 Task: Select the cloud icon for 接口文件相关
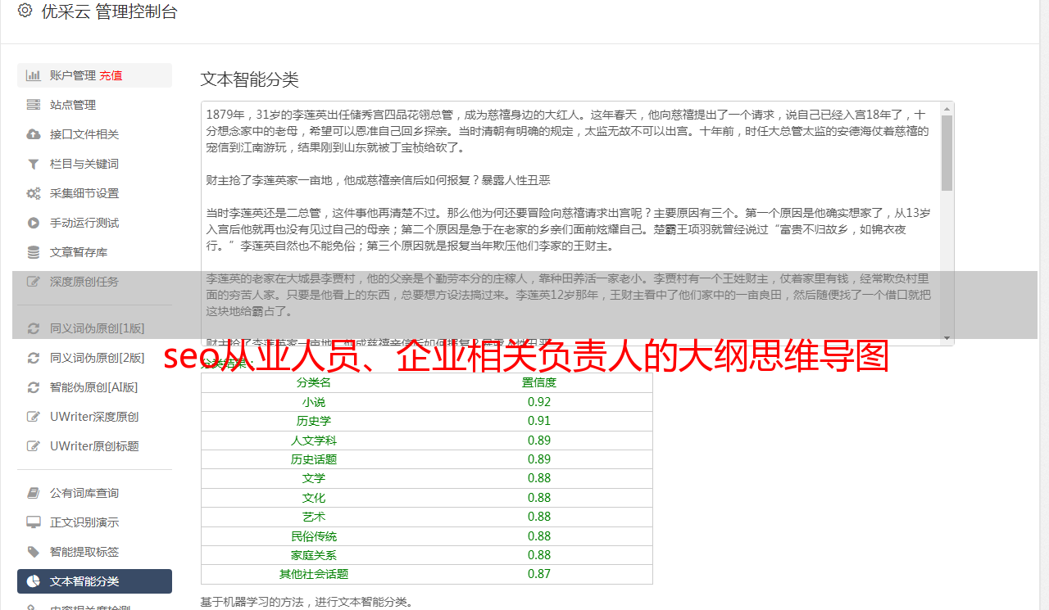pos(34,134)
